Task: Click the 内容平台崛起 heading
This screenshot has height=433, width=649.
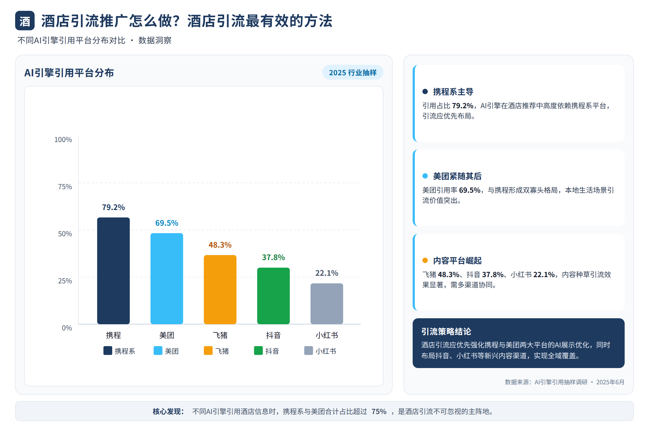Action: click(x=457, y=261)
